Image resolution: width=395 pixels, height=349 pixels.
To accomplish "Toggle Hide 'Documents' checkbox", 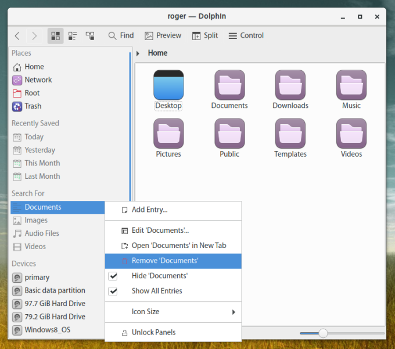I will (x=113, y=276).
